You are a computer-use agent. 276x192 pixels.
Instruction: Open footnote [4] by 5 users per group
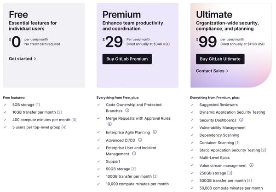coord(64,127)
